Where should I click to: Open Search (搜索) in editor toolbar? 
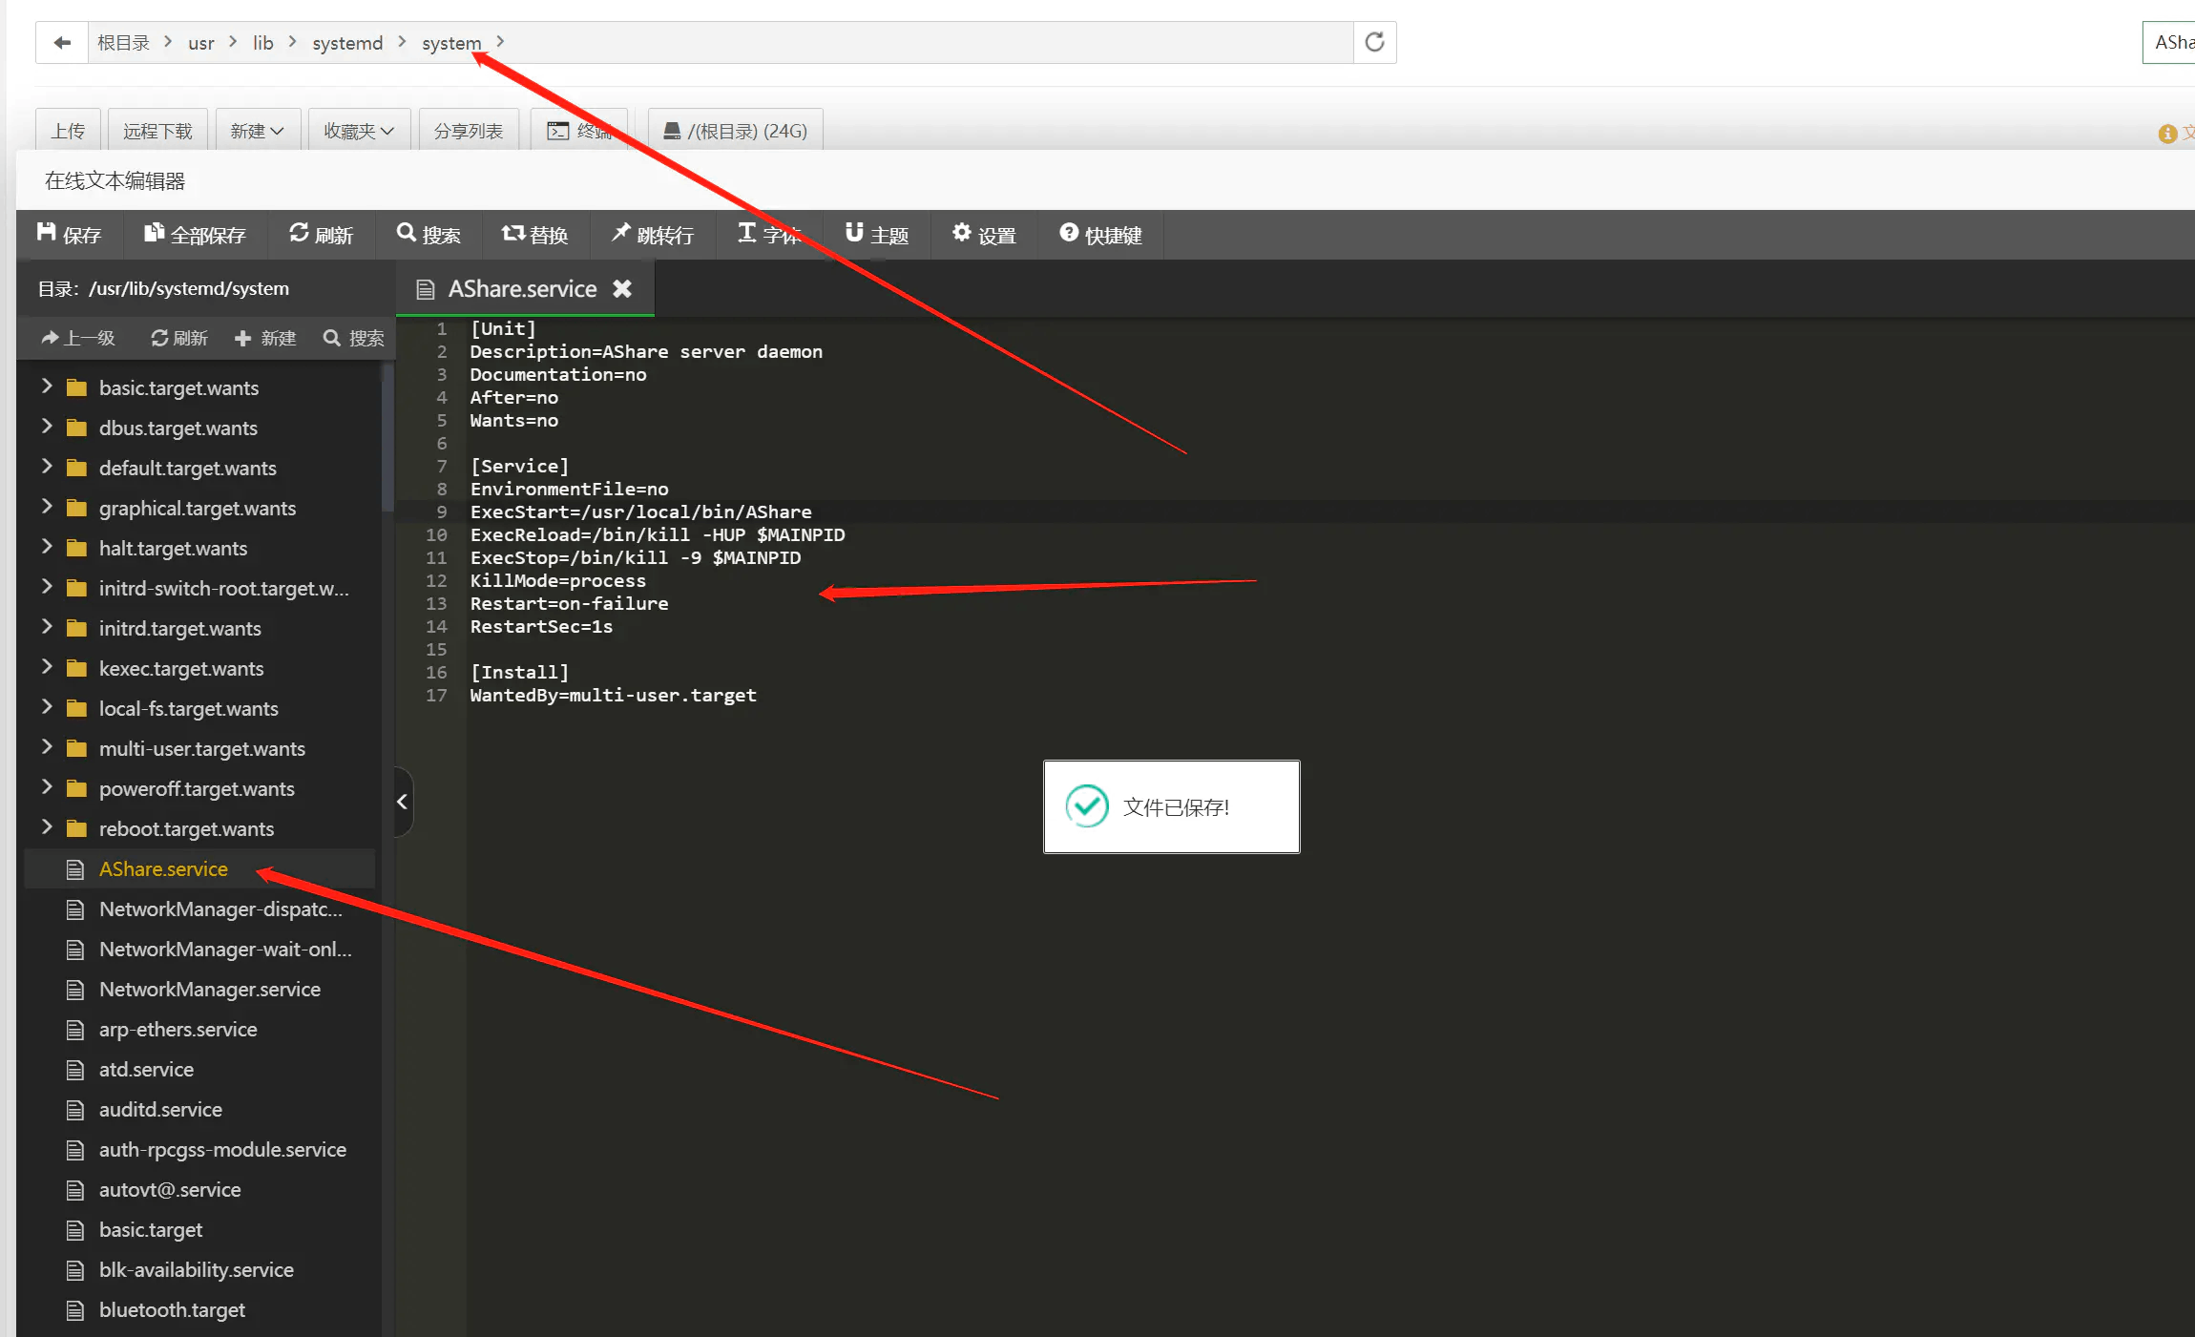429,235
